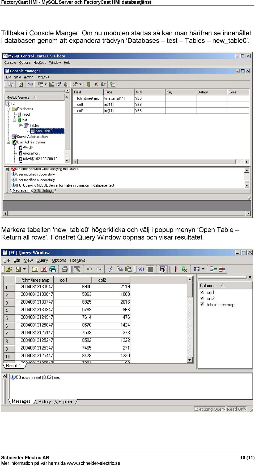
Task: Click the refresh table icon at toolbar end
Action: (x=113, y=84)
